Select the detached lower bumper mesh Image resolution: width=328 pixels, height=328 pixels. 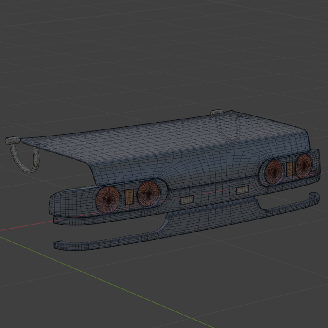(186, 222)
